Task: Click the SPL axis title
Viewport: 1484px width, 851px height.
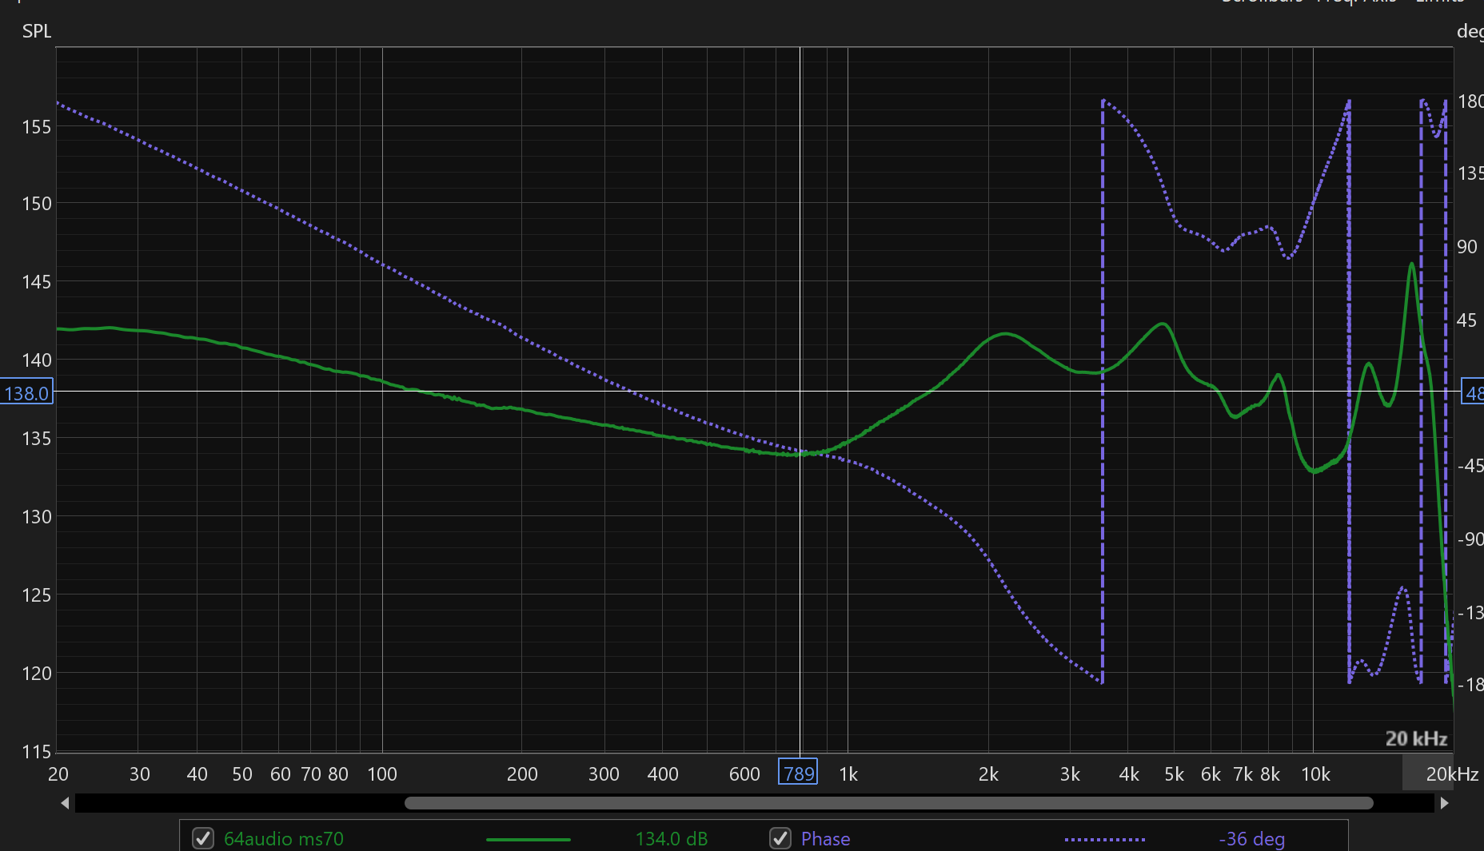Action: [37, 31]
